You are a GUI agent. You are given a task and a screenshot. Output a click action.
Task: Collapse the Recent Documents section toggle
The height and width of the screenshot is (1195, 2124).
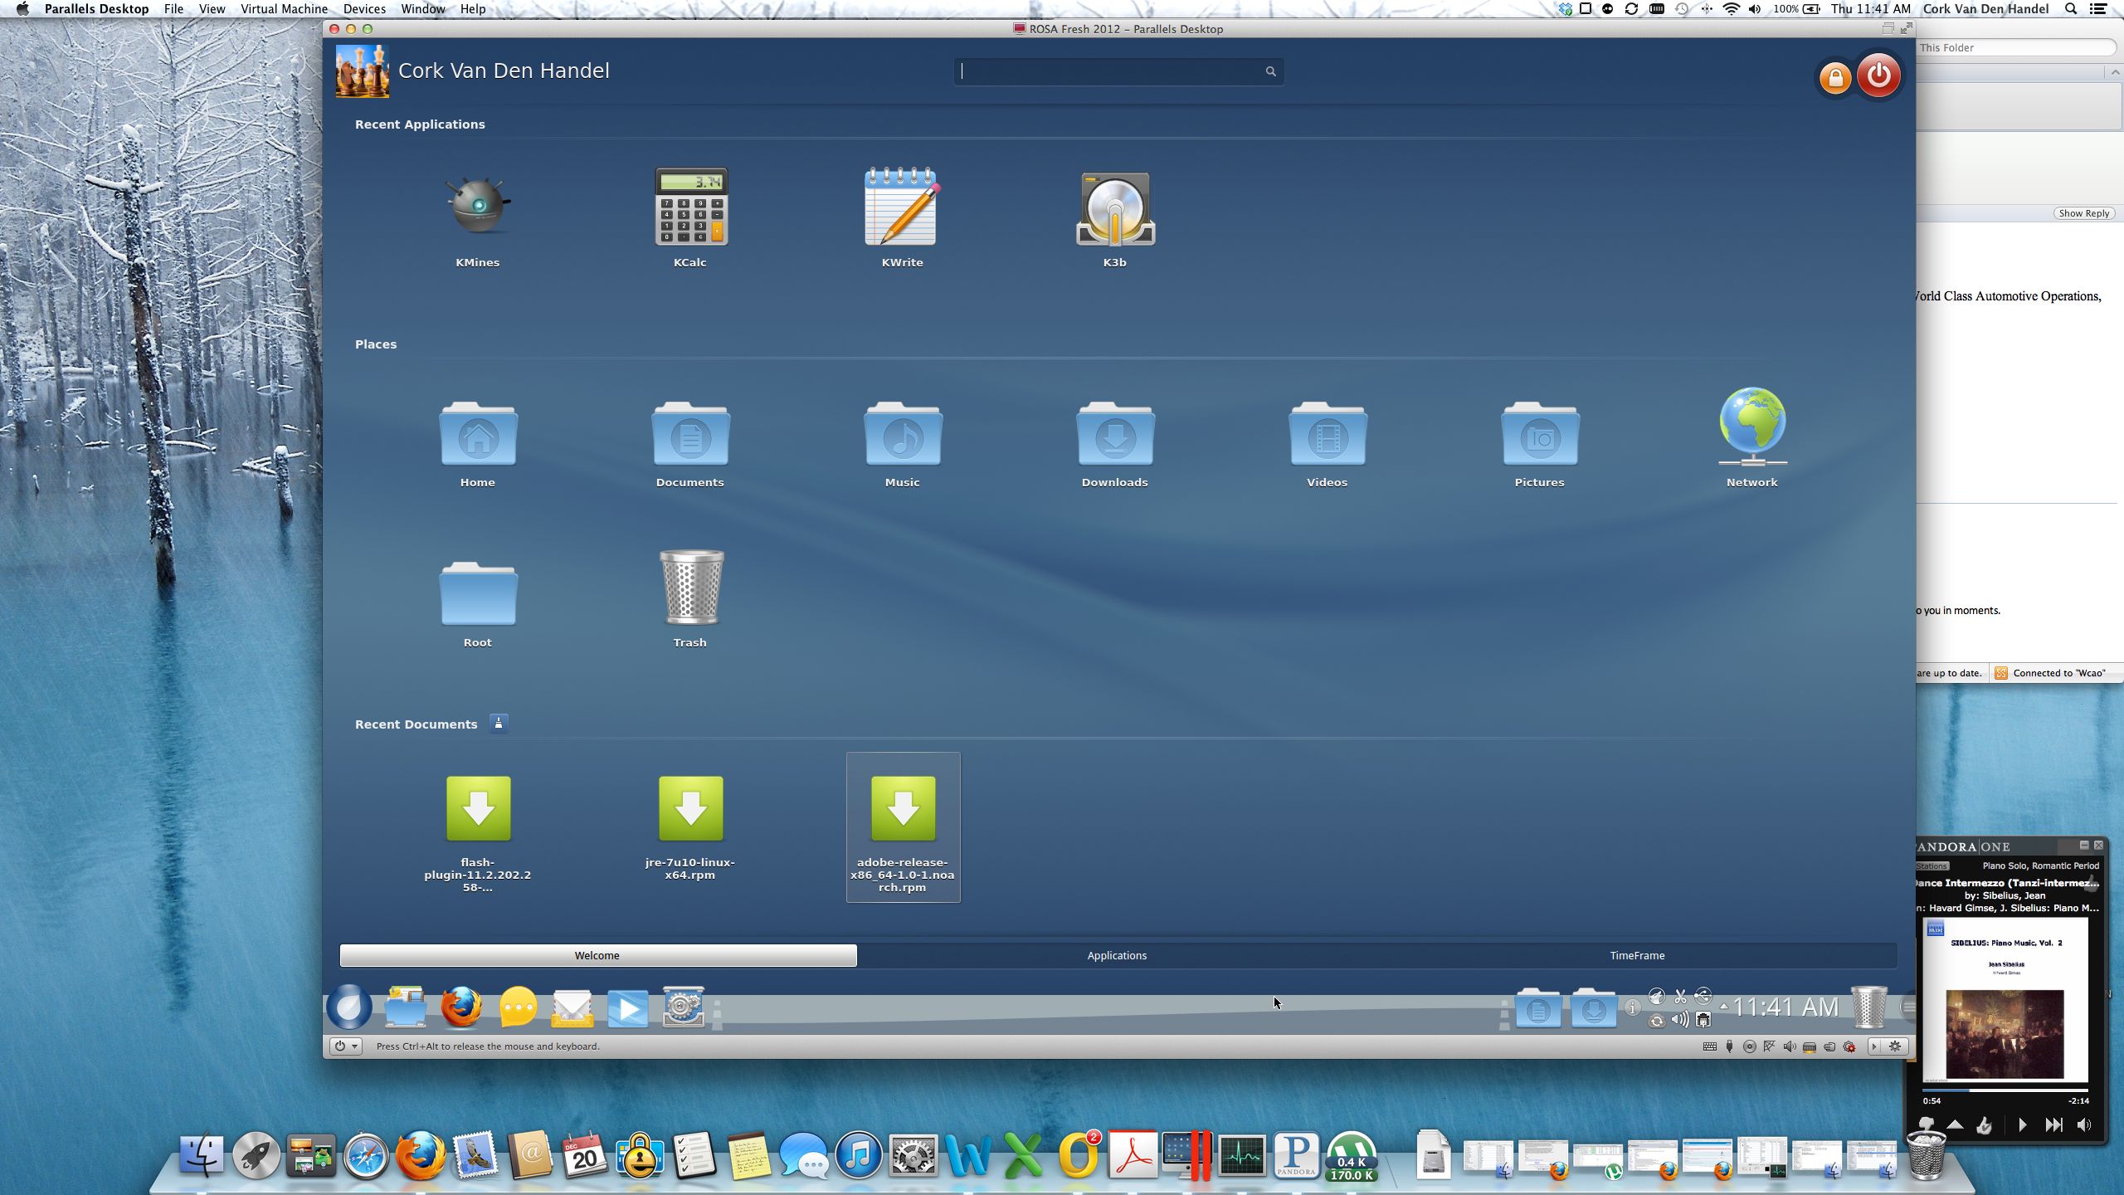pos(499,724)
